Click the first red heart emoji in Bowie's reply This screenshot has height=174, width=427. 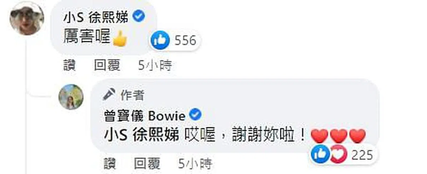click(319, 136)
